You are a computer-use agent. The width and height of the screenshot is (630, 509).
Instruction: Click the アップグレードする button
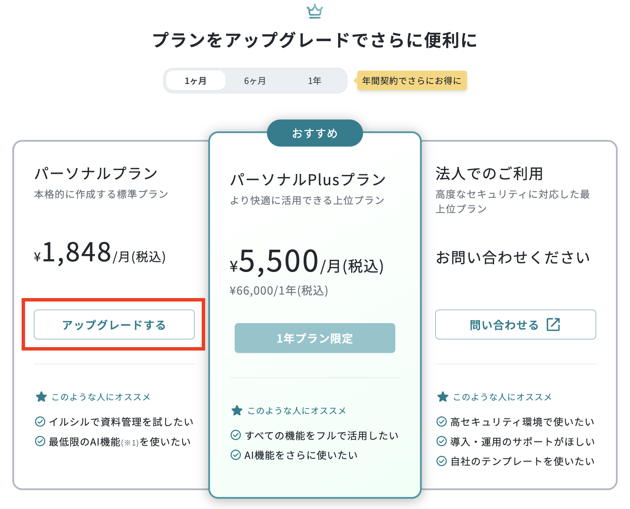(x=114, y=324)
